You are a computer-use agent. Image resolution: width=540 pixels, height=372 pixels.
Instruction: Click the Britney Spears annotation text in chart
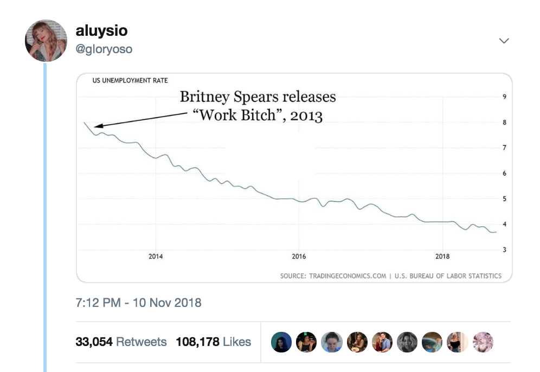click(258, 106)
